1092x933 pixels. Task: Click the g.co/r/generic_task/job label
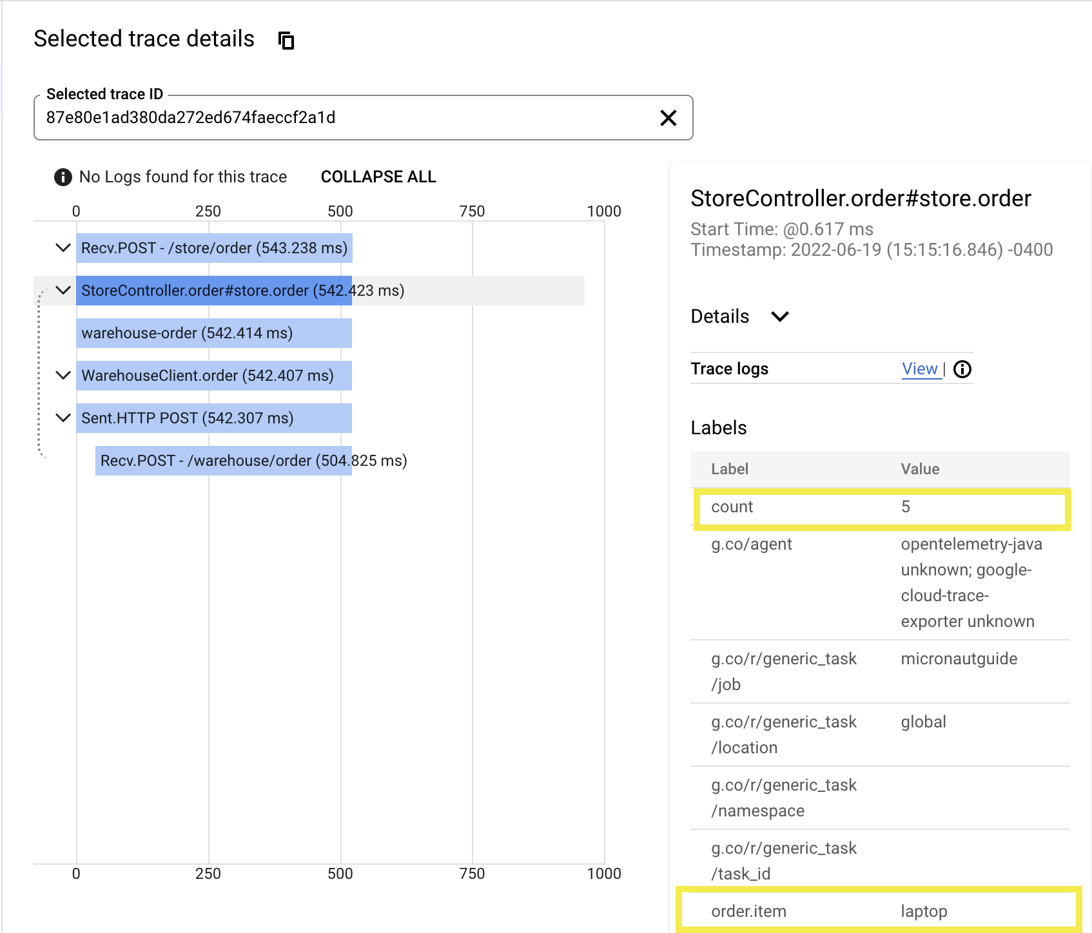coord(784,671)
